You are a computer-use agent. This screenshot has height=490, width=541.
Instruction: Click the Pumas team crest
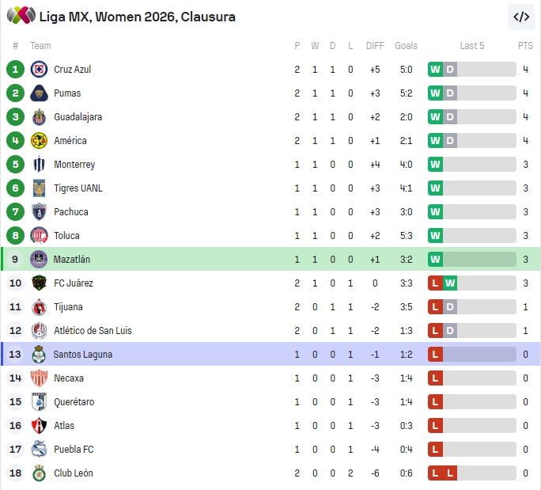click(39, 93)
